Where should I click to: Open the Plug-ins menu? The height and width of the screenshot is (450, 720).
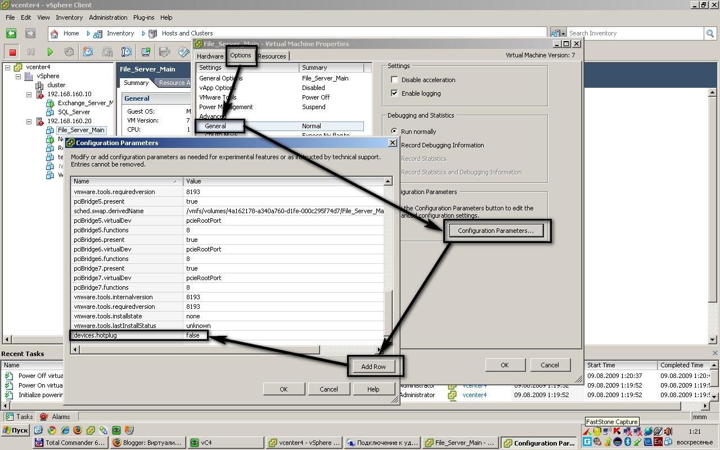(x=144, y=17)
